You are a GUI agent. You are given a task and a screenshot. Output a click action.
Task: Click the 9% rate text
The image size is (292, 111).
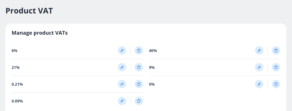[x=152, y=68]
